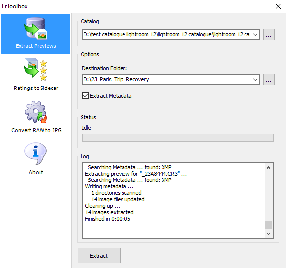Browse for catalog file with ellipsis button
Viewport: 286px width, 268px height.
pos(269,34)
